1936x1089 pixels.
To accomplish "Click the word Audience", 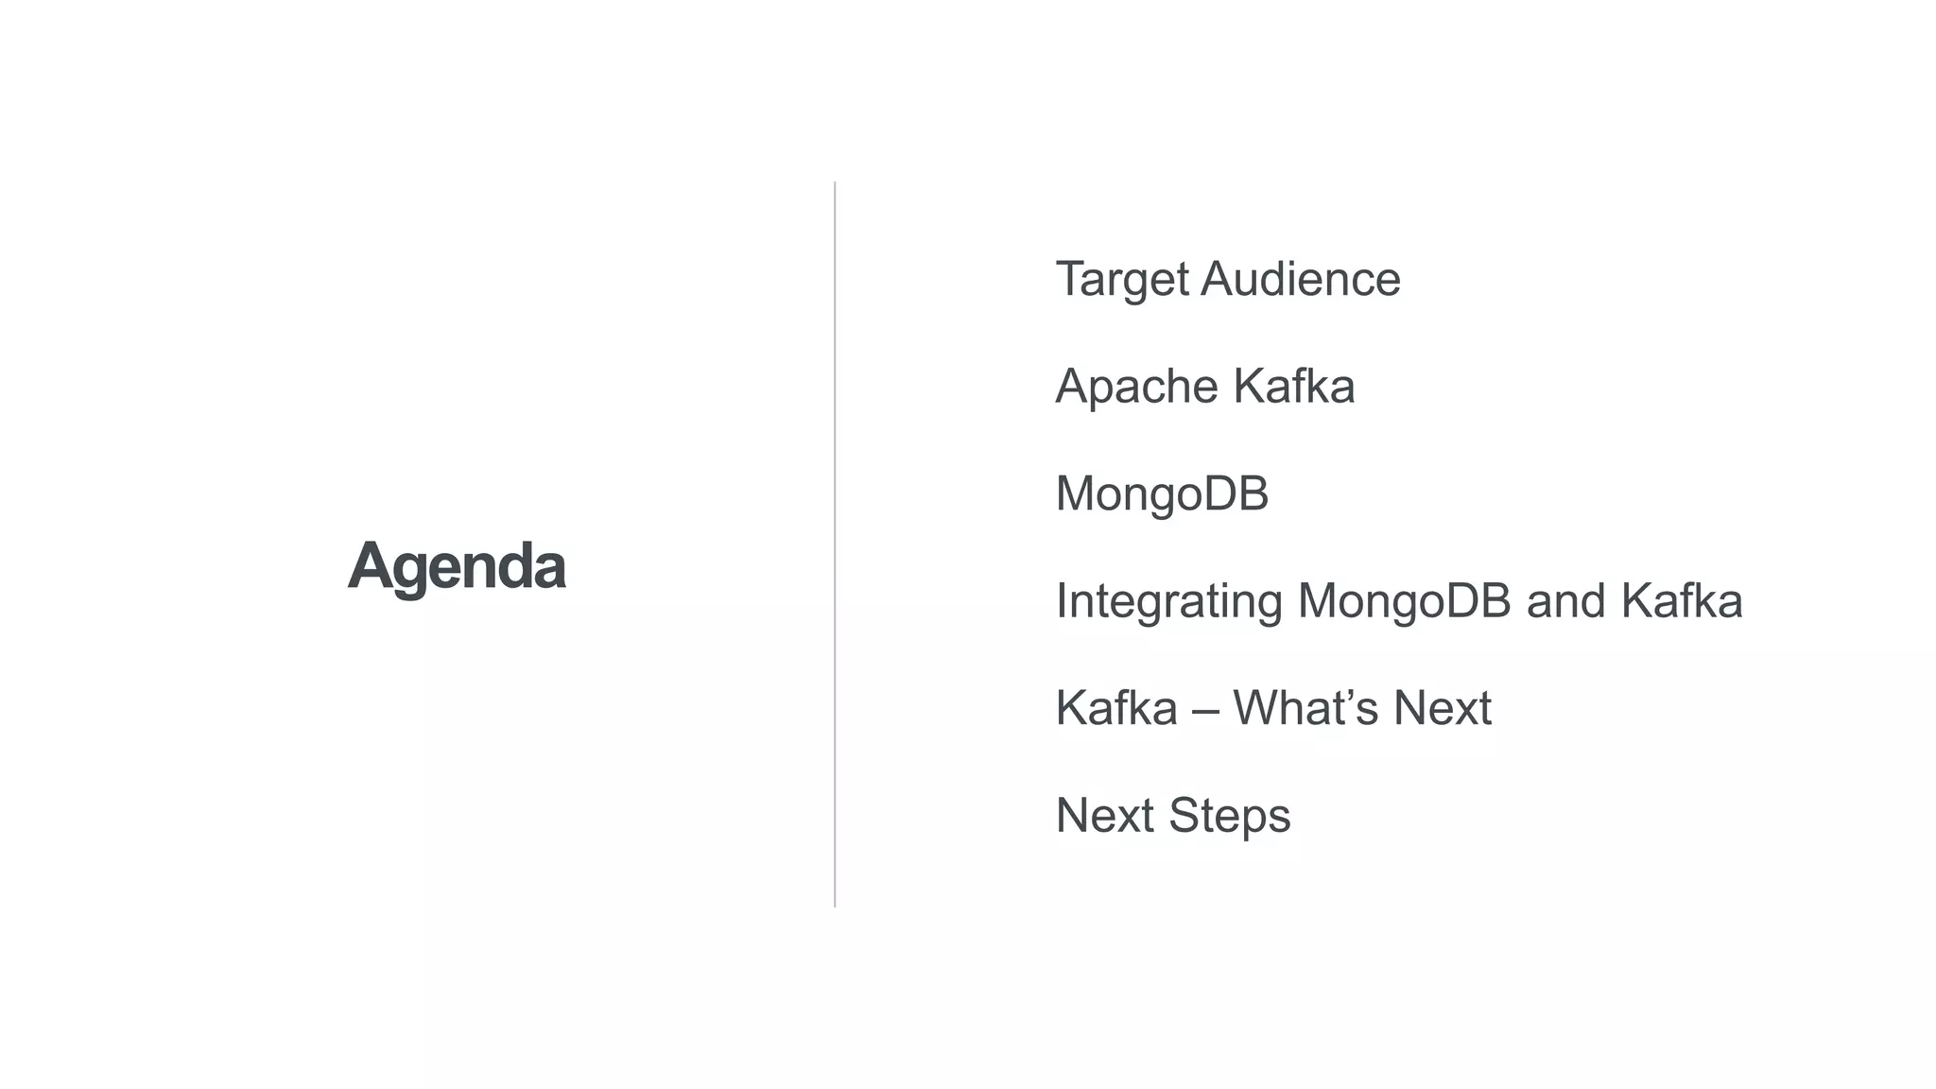I will point(1301,279).
